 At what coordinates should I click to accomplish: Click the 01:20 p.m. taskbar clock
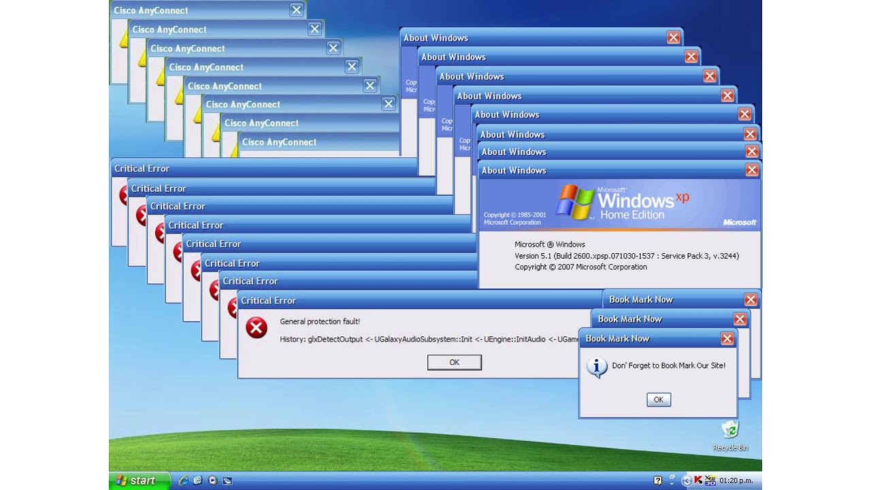click(737, 480)
